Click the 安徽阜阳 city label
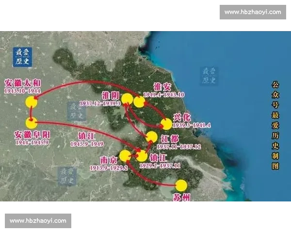291x233 pixels. tap(32, 135)
